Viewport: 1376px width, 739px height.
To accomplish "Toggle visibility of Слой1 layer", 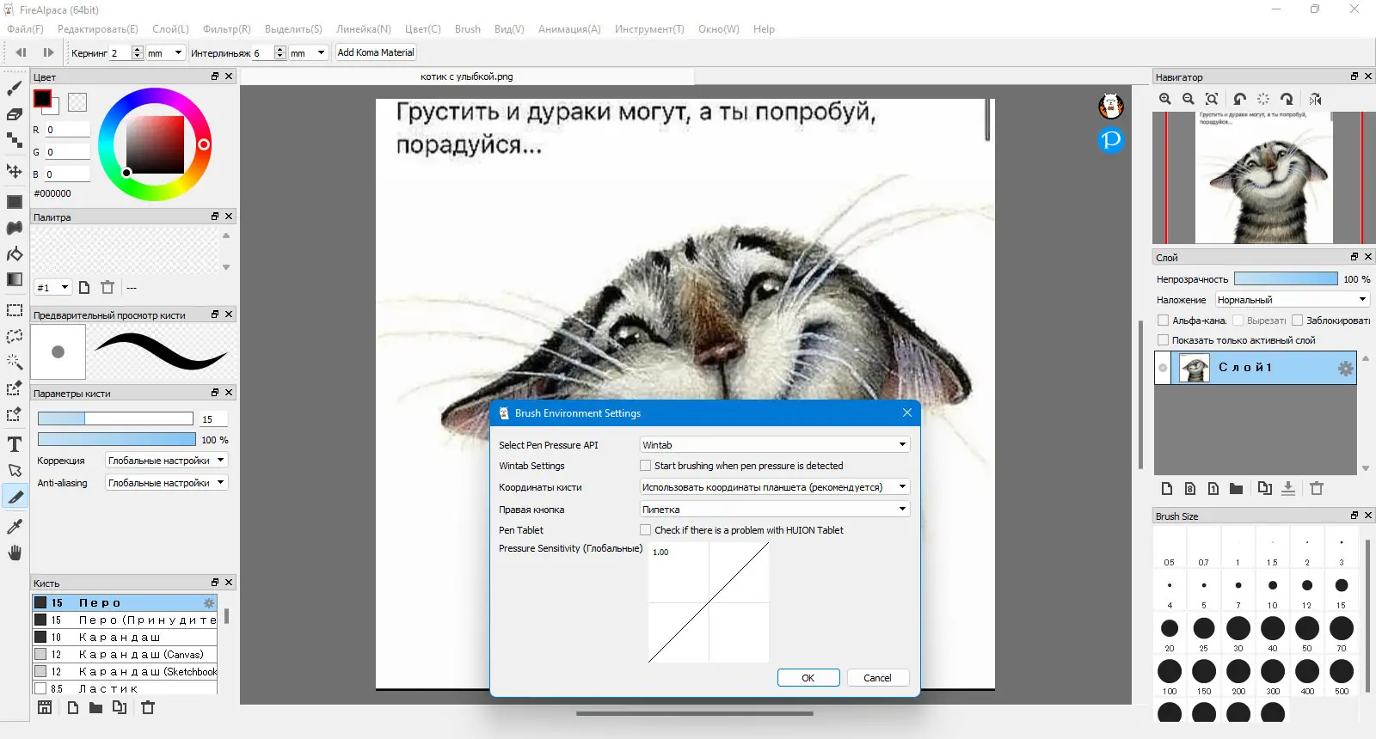I will coord(1163,368).
